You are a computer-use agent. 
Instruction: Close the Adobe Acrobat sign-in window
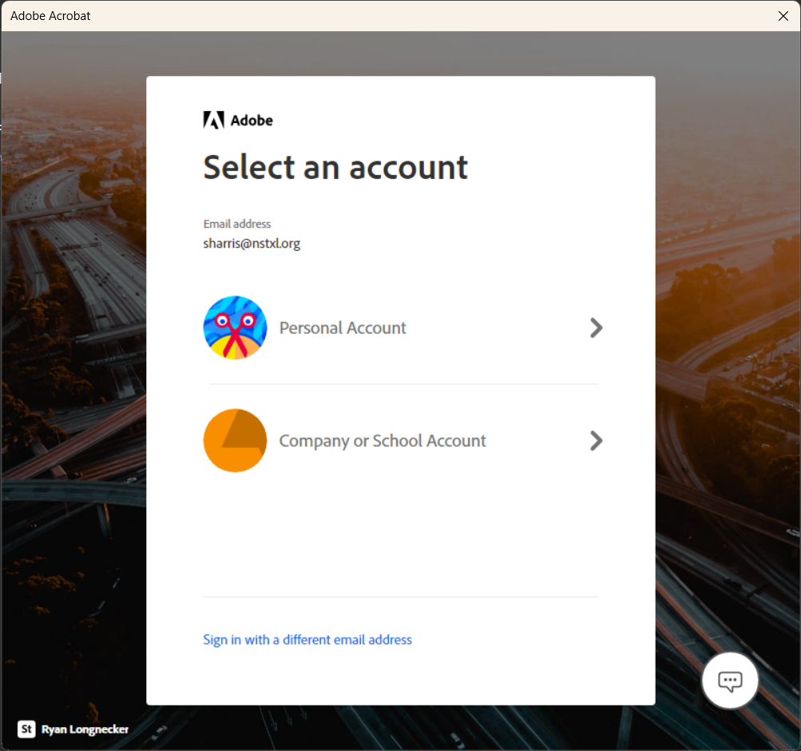click(x=783, y=16)
